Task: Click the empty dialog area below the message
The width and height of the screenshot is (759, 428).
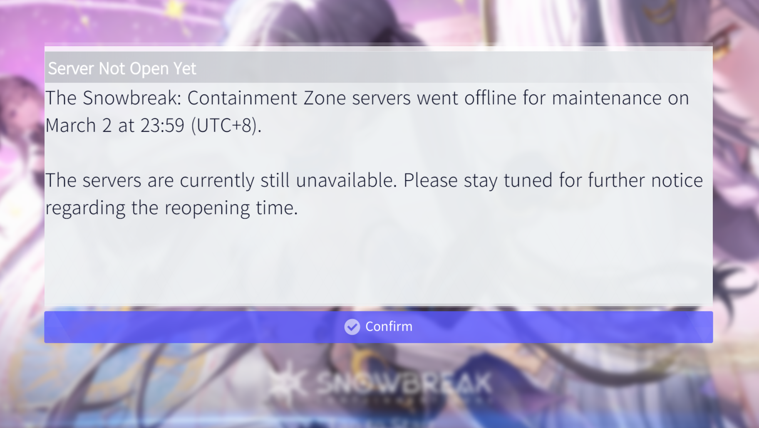Action: (378, 262)
